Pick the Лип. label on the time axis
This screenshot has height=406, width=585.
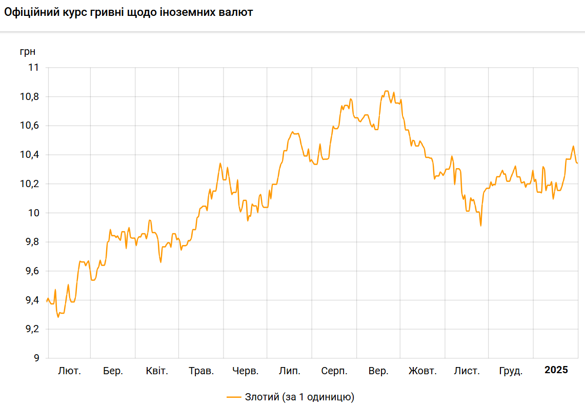290,371
